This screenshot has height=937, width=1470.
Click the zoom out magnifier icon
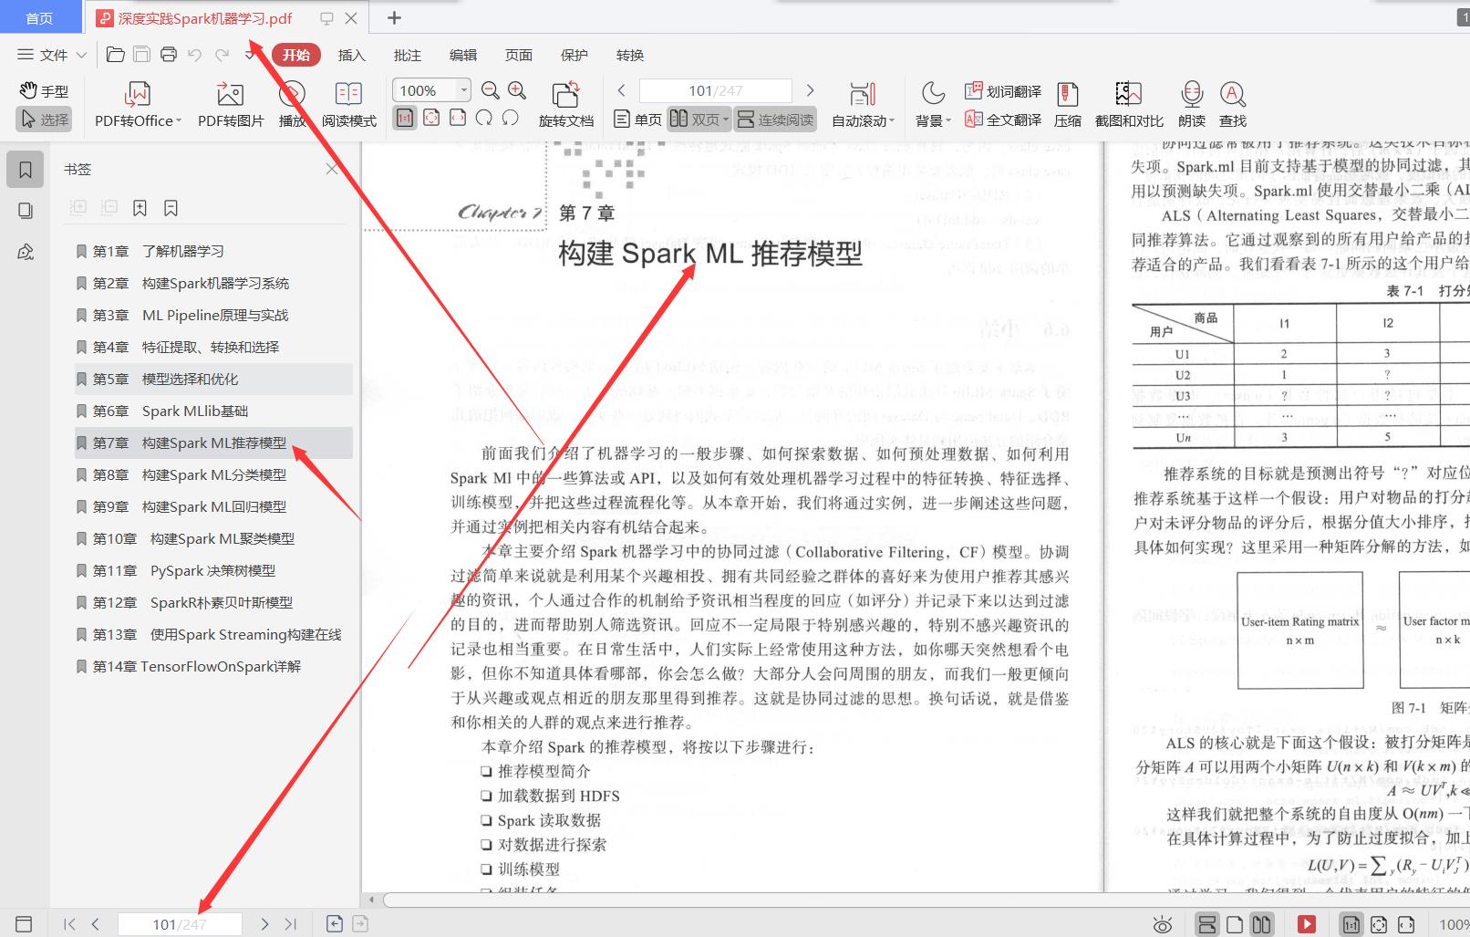(x=491, y=90)
